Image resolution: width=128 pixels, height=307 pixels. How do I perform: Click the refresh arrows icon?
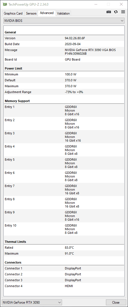116,12
